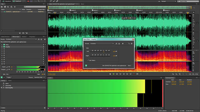Image resolution: width=200 pixels, height=112 pixels.
Task: Open effect menu arrow for Delay slot
Action: (x=43, y=45)
